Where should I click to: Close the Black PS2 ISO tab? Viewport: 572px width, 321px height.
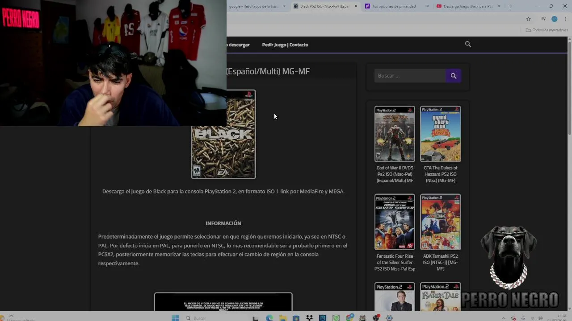click(356, 6)
